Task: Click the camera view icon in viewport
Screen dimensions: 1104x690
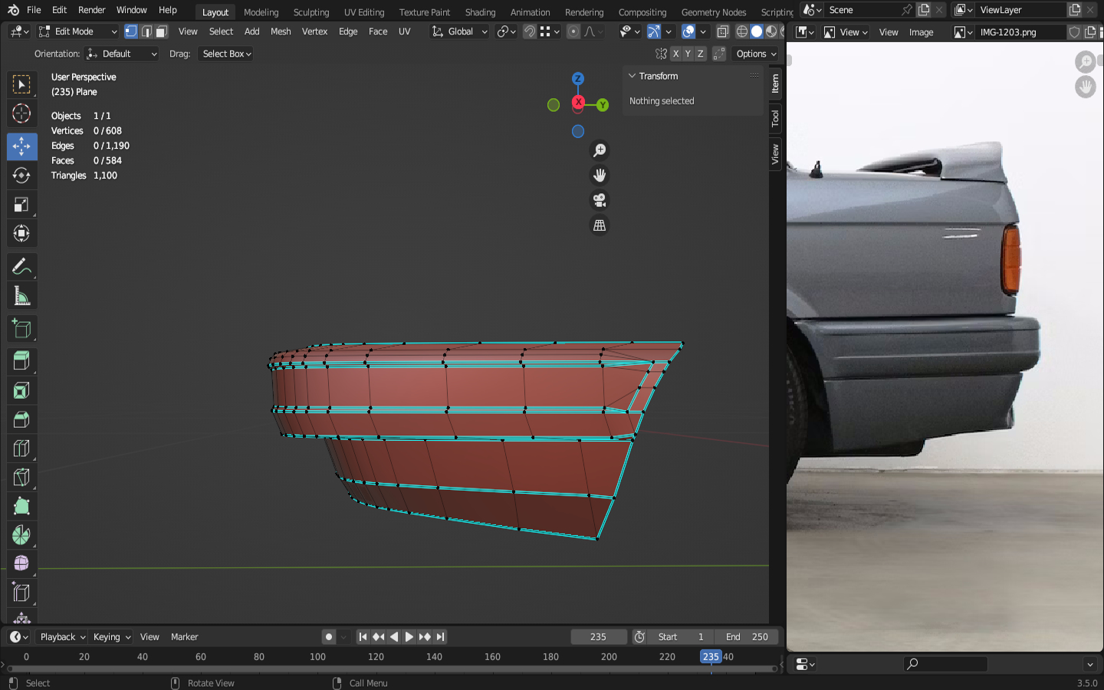Action: (600, 200)
